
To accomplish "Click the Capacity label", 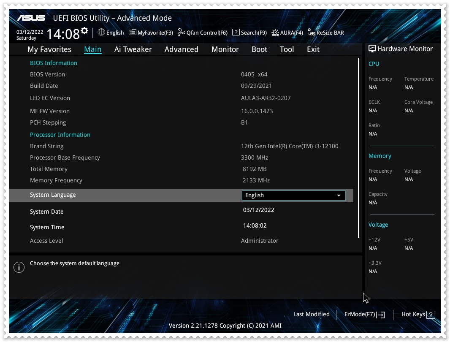I will 378,194.
